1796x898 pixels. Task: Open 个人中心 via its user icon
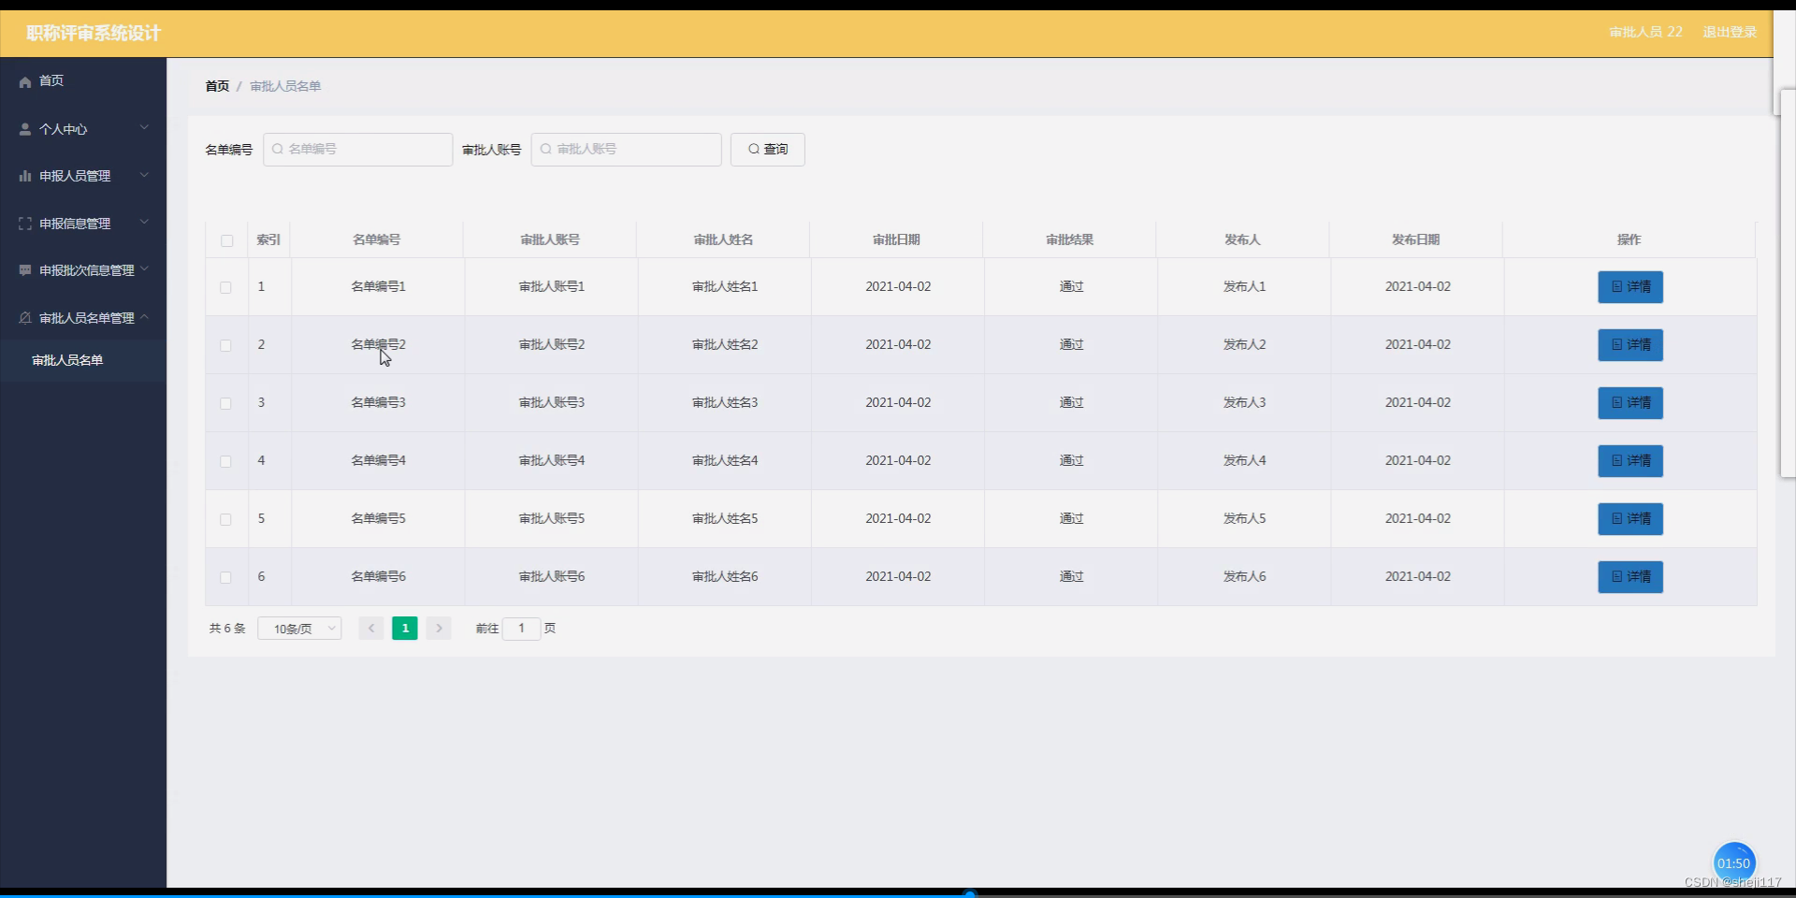[23, 129]
